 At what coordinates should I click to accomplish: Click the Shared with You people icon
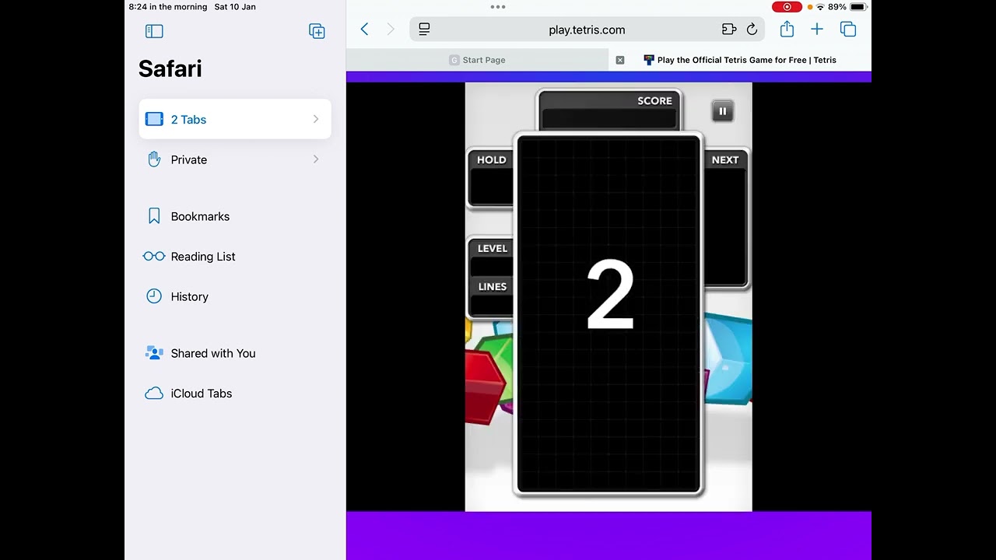pos(154,353)
